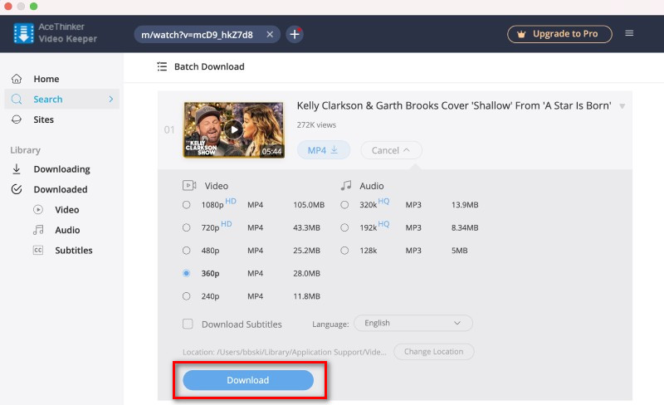The image size is (664, 405).
Task: Click the Batch Download list icon
Action: point(162,66)
